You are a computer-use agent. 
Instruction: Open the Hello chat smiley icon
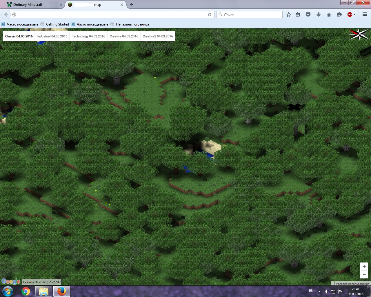tap(339, 15)
